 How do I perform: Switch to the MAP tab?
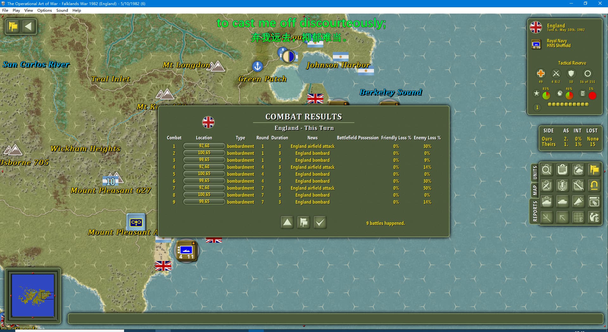pyautogui.click(x=535, y=190)
